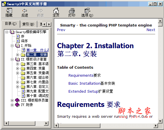Click the content pane scroll-up arrow
The height and width of the screenshot is (130, 164).
click(x=160, y=21)
